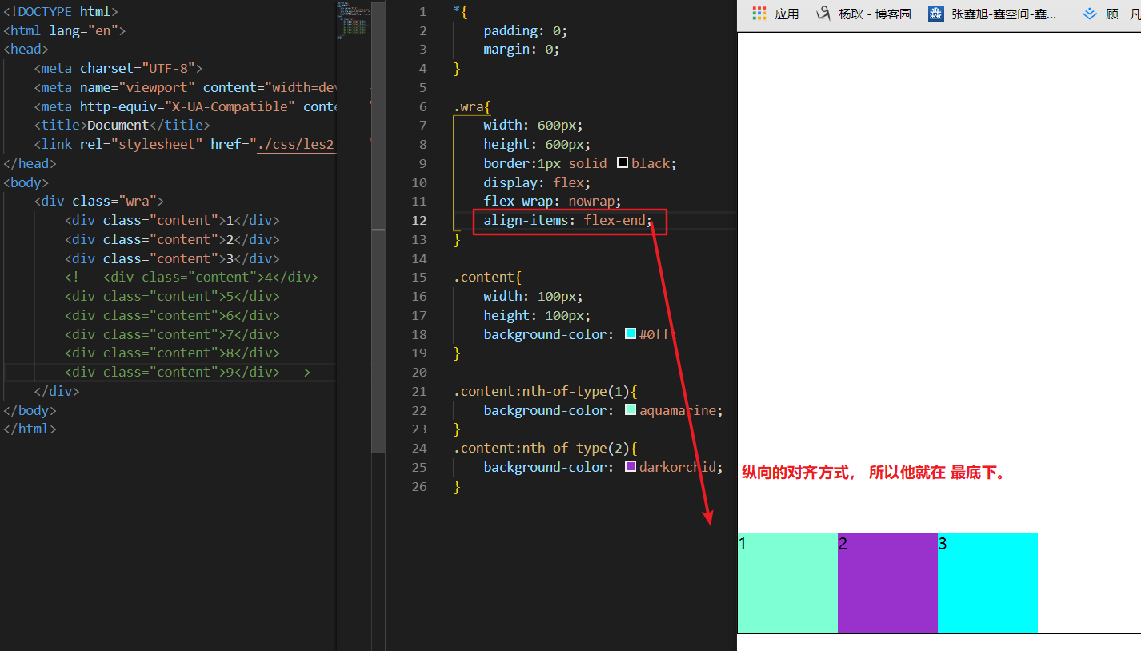Screen dimensions: 1141x651
Task: Click the aquamarine box labeled 1
Action: (x=787, y=582)
